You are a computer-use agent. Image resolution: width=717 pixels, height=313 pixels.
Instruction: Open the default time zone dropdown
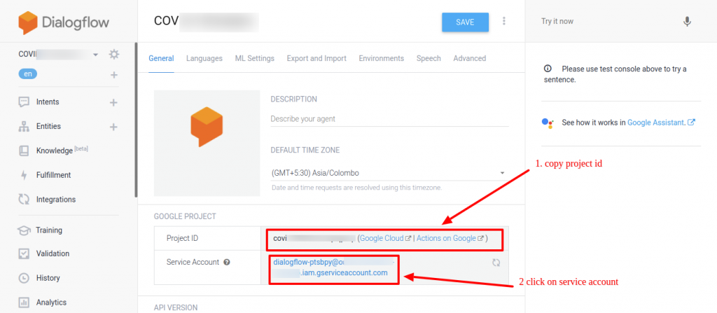(389, 174)
